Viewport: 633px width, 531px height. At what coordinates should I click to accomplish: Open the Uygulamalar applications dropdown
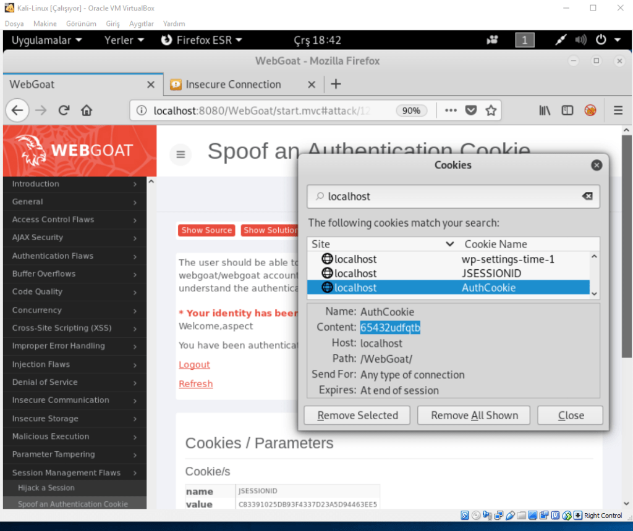pyautogui.click(x=46, y=40)
